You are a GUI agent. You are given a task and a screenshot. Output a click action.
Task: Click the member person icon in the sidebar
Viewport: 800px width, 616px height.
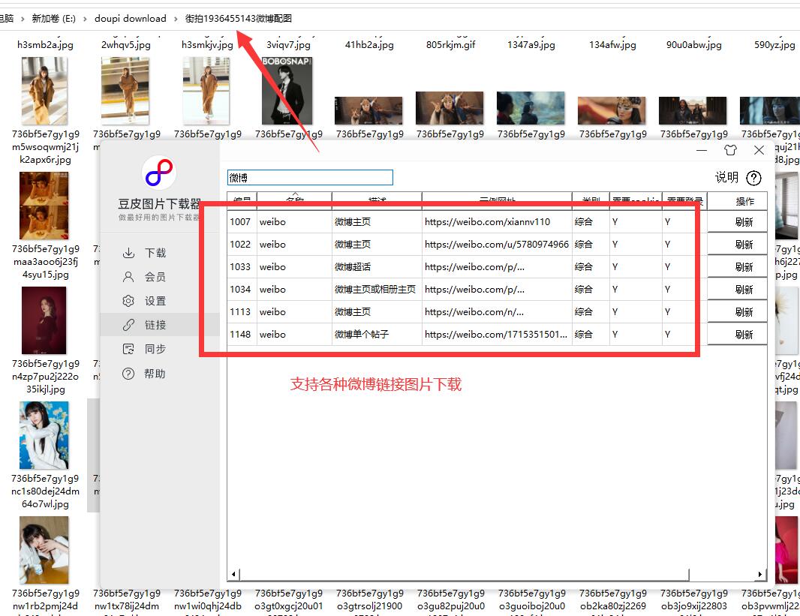click(128, 277)
